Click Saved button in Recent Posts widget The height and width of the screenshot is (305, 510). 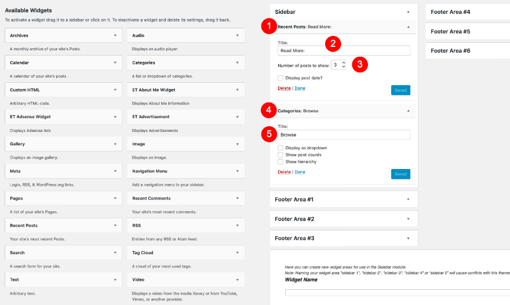coord(400,90)
